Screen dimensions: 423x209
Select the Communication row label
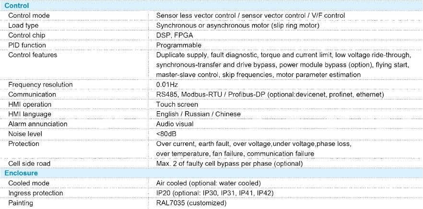[x=32, y=95]
